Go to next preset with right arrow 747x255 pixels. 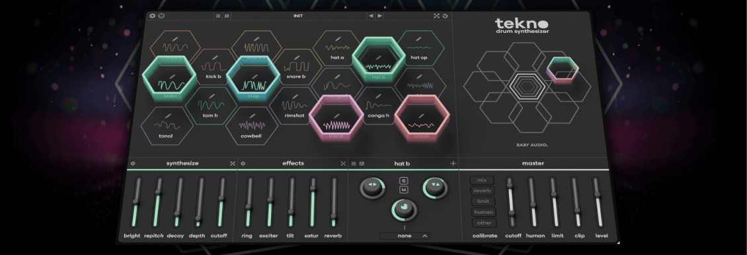click(379, 16)
